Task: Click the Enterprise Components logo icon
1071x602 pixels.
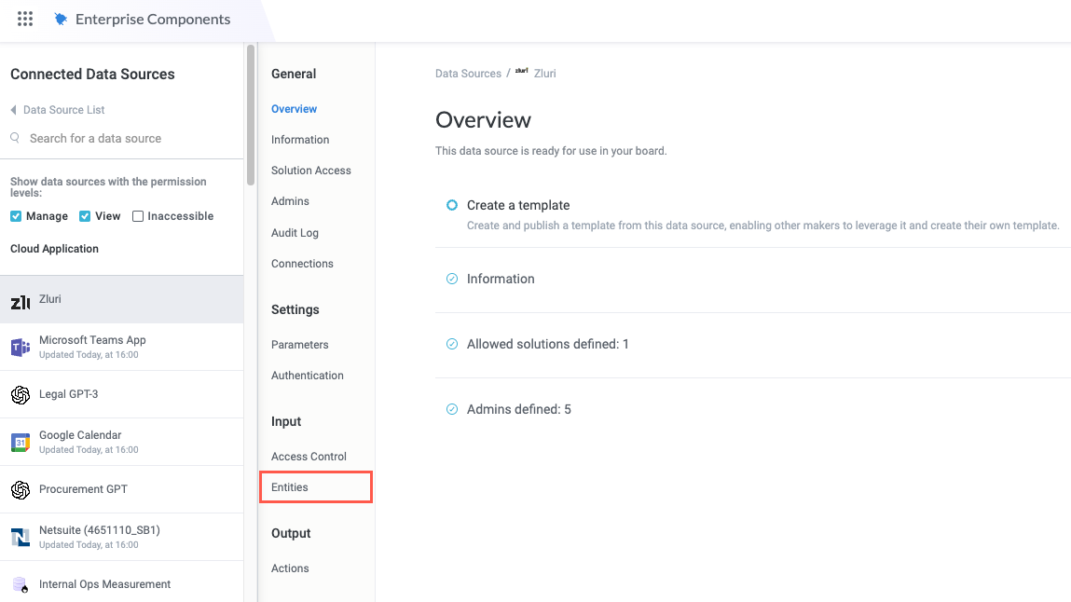Action: click(x=61, y=20)
